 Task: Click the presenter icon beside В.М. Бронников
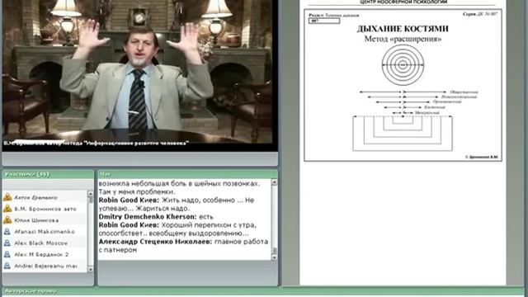point(7,209)
